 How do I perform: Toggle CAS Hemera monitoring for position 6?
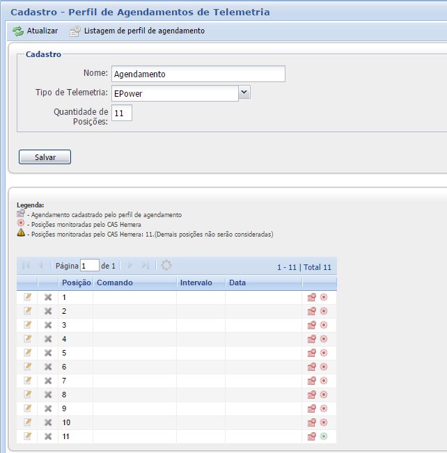[324, 367]
